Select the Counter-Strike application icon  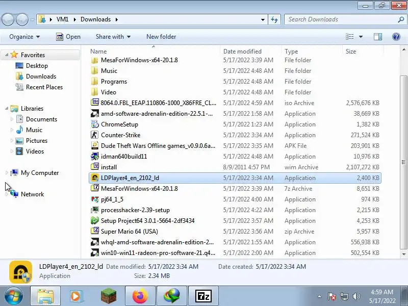95,135
